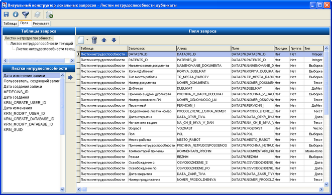Click the stacked layers toolbar icon
This screenshot has height=195, width=332.
38,15
